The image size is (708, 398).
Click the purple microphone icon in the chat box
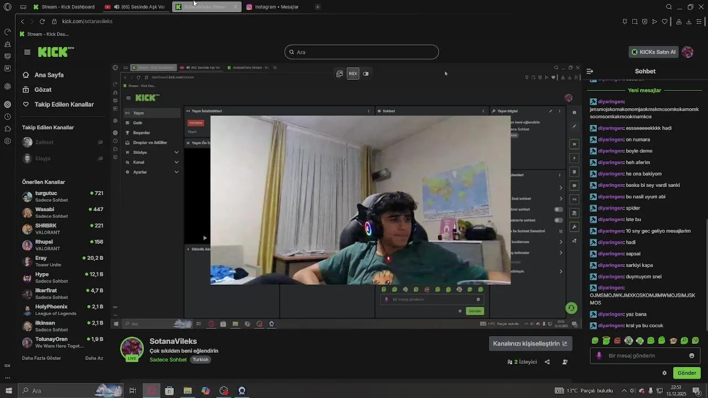tap(599, 355)
